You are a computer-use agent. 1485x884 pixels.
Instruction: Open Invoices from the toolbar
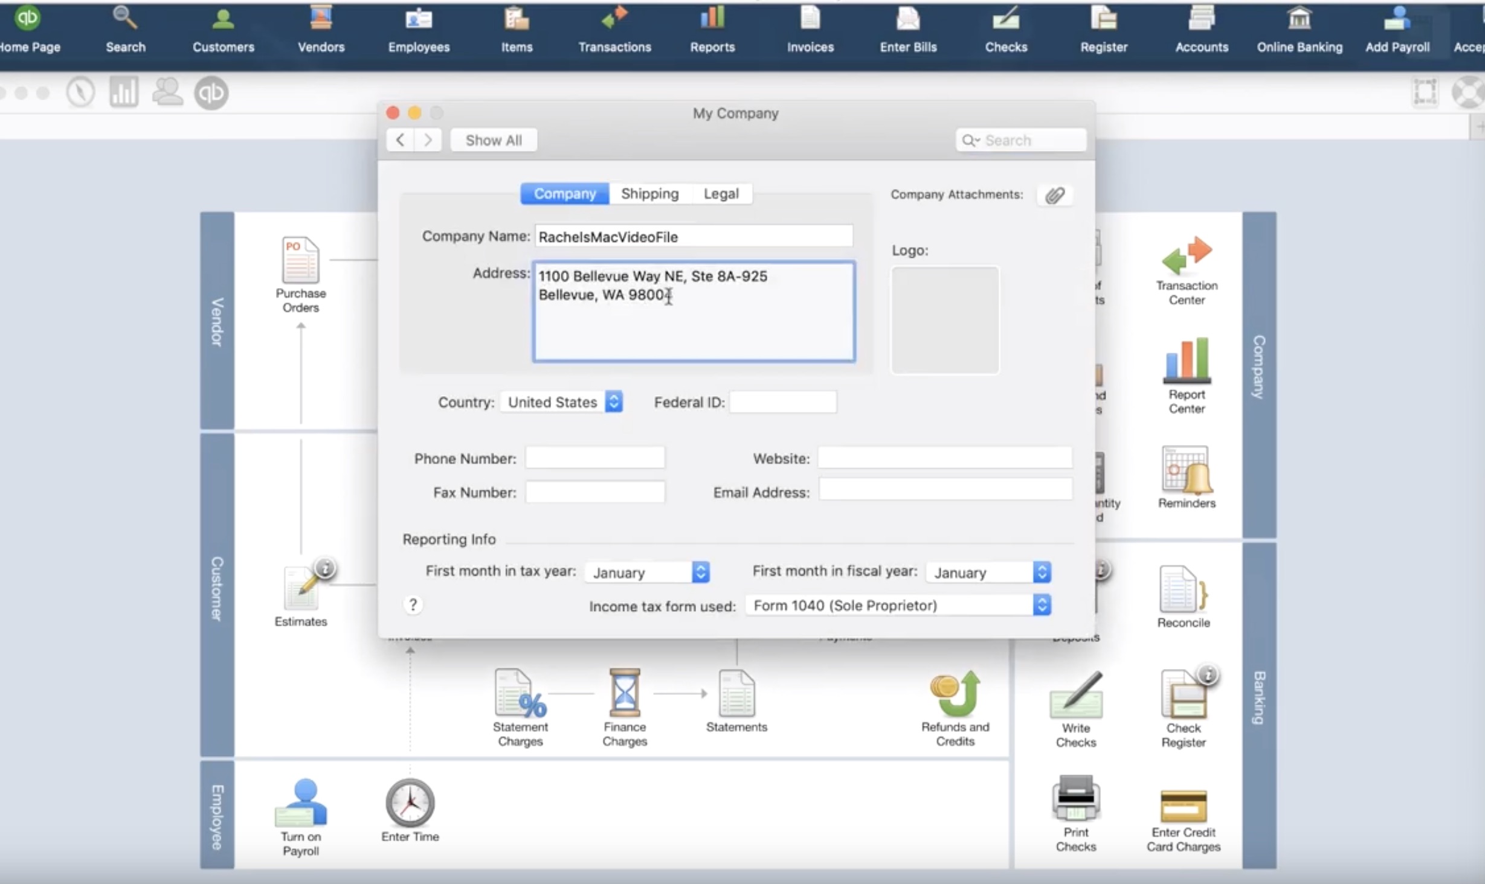810,28
